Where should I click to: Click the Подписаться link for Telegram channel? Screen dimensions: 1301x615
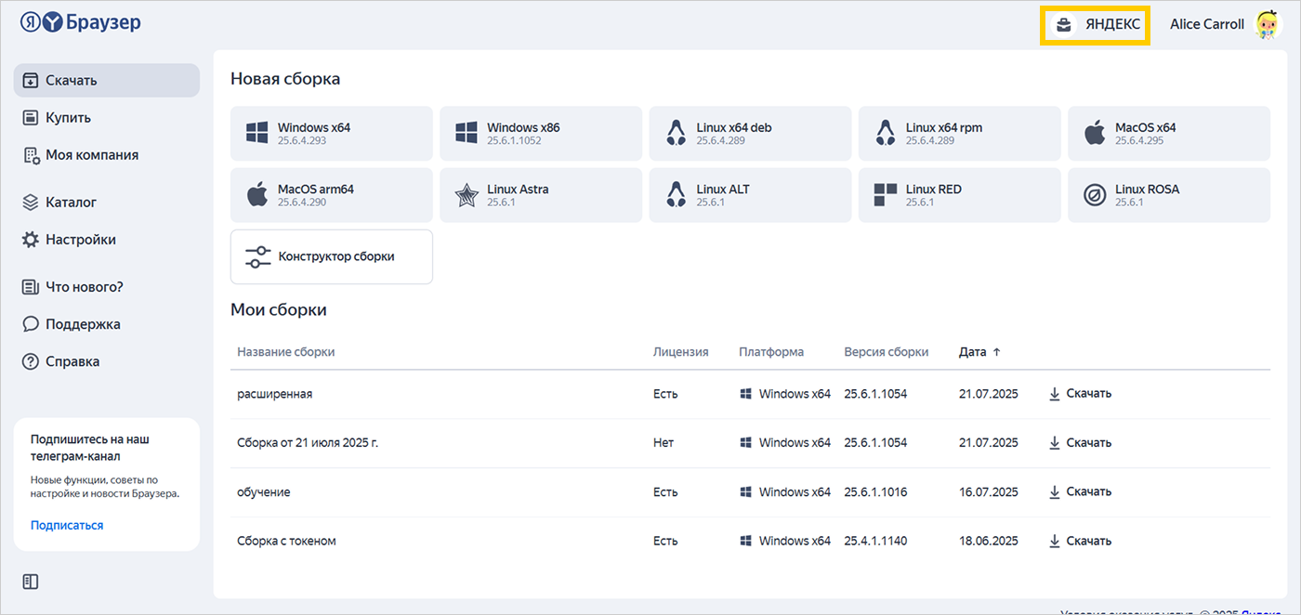[x=67, y=525]
